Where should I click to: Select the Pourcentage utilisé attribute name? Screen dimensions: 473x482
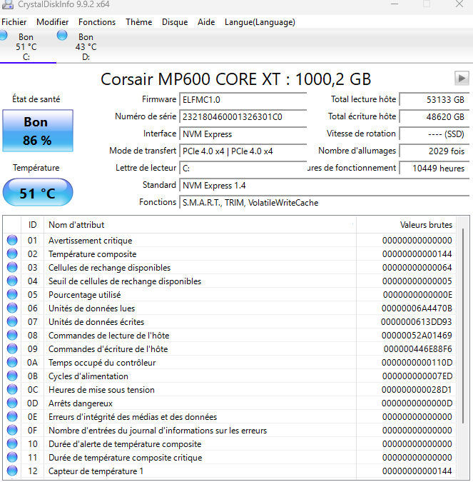84,295
